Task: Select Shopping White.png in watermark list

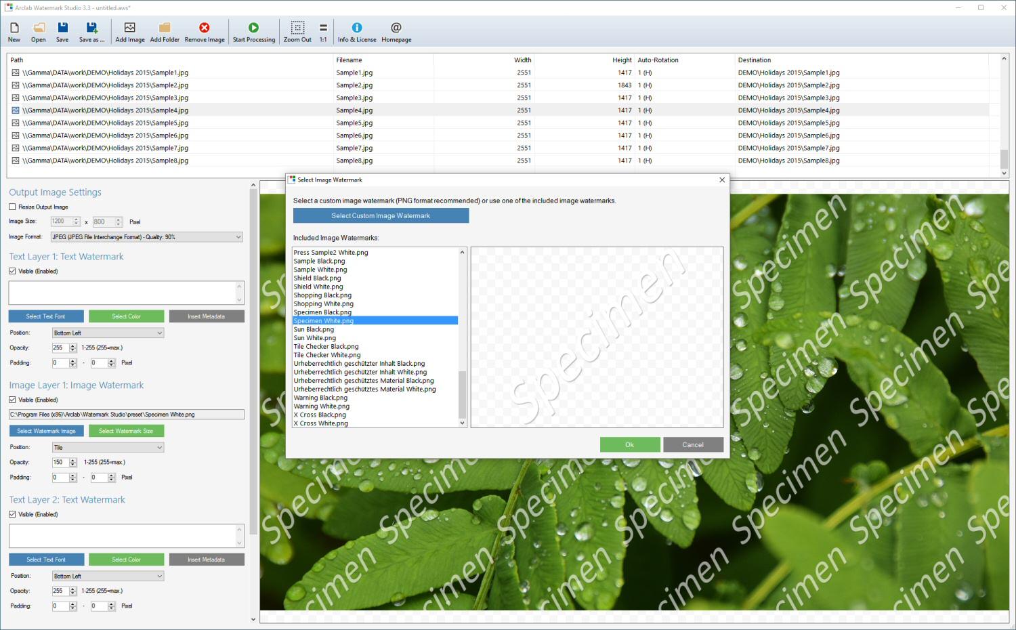Action: [x=324, y=304]
